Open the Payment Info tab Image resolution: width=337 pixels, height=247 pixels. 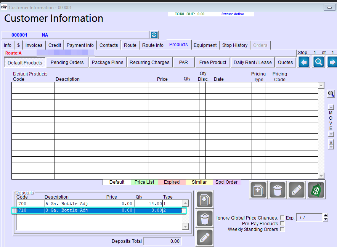pos(80,45)
